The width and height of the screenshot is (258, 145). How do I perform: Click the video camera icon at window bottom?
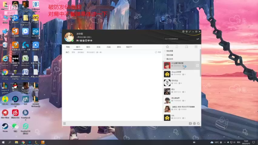click(x=190, y=123)
